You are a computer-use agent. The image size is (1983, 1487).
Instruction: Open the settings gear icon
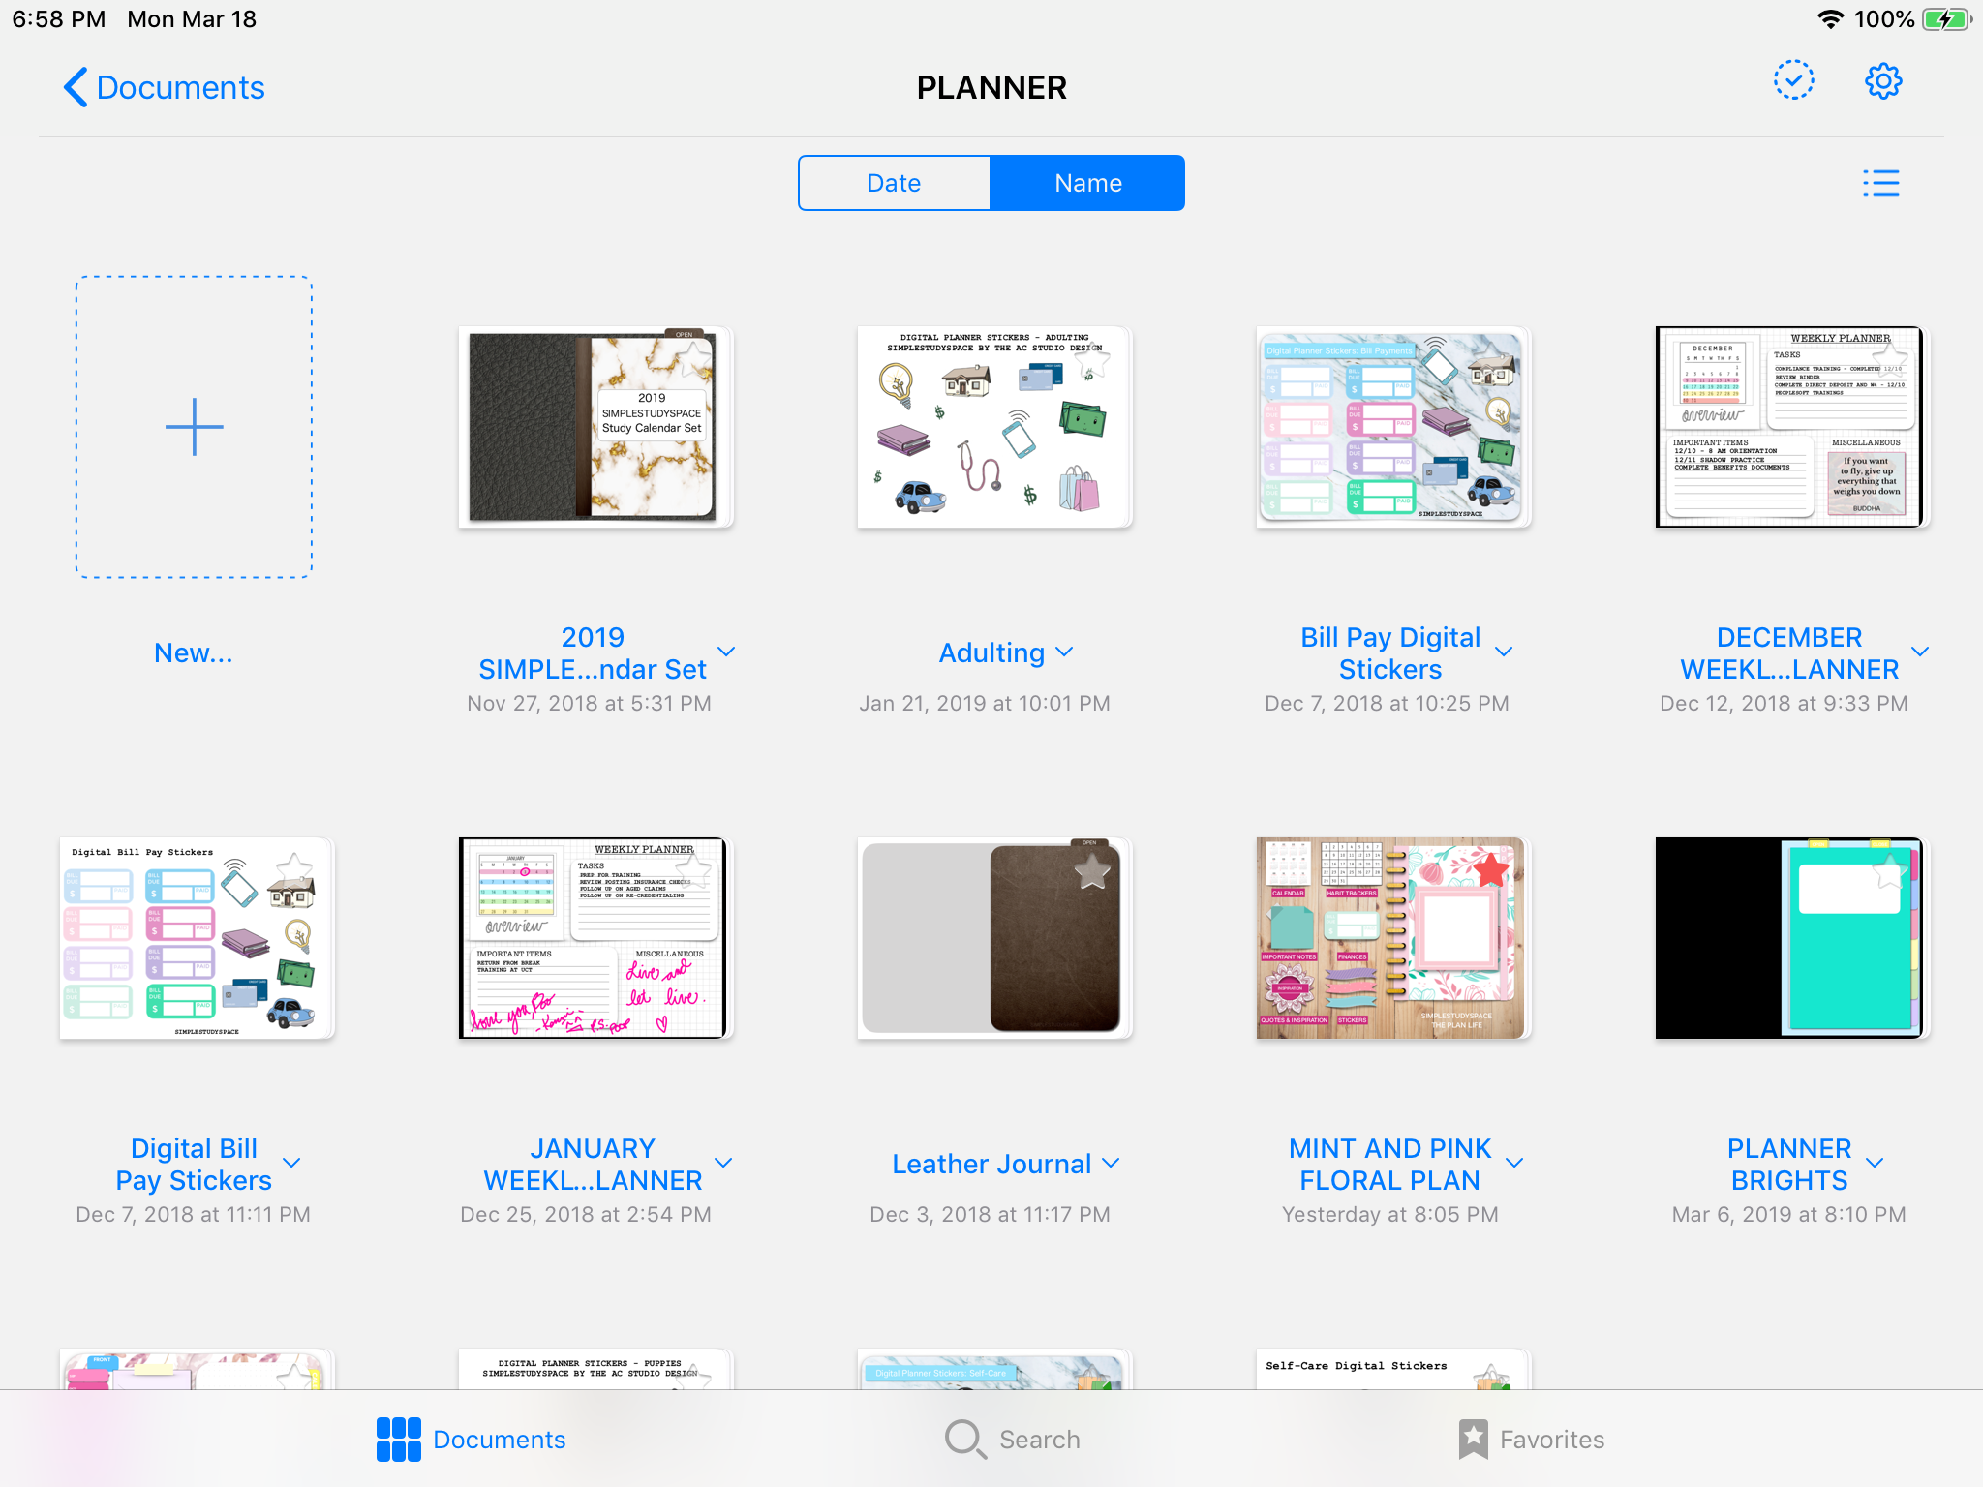[1882, 81]
